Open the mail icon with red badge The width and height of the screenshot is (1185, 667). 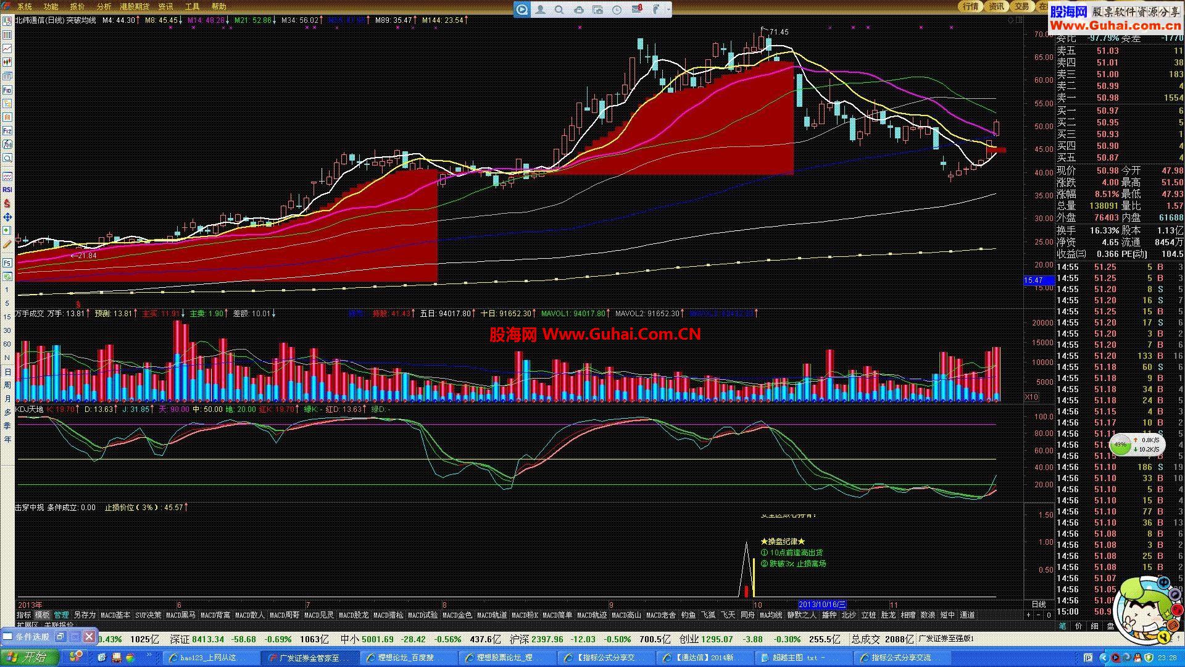636,9
